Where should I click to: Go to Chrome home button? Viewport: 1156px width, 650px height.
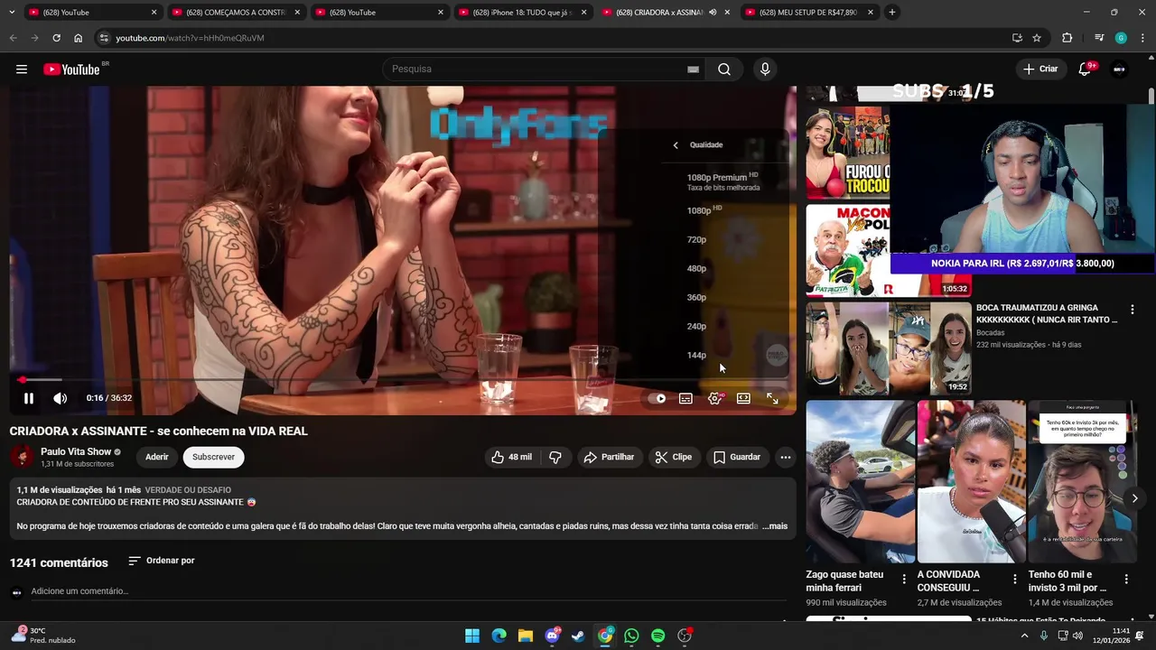[79, 38]
